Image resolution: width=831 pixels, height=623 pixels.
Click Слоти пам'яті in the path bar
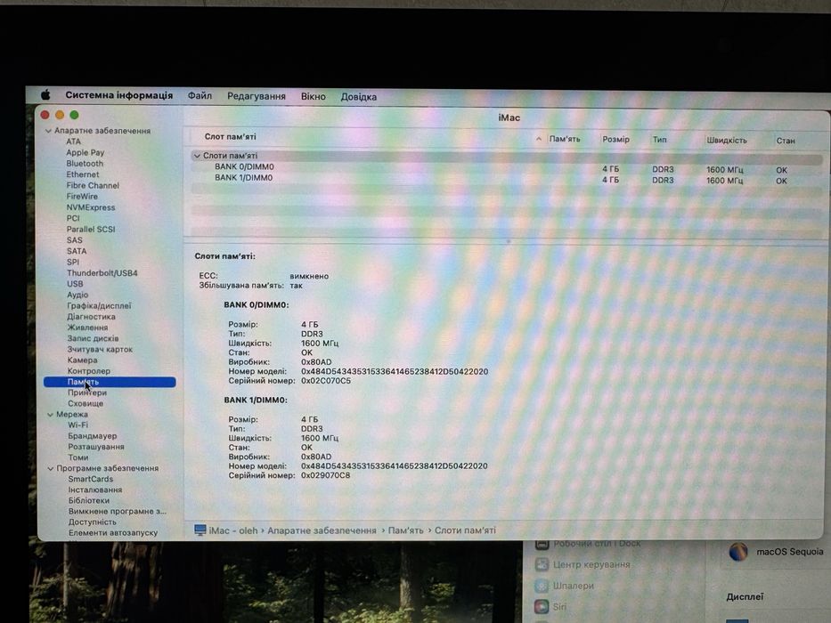pyautogui.click(x=465, y=530)
